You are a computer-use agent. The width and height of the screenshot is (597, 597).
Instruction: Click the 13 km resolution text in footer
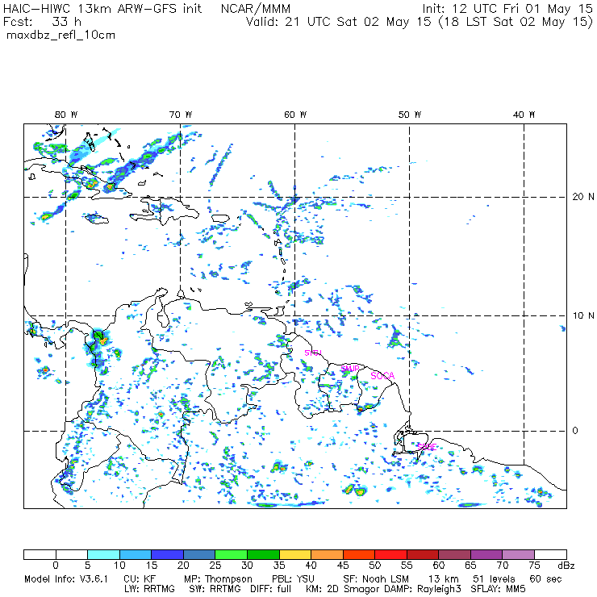point(444,579)
